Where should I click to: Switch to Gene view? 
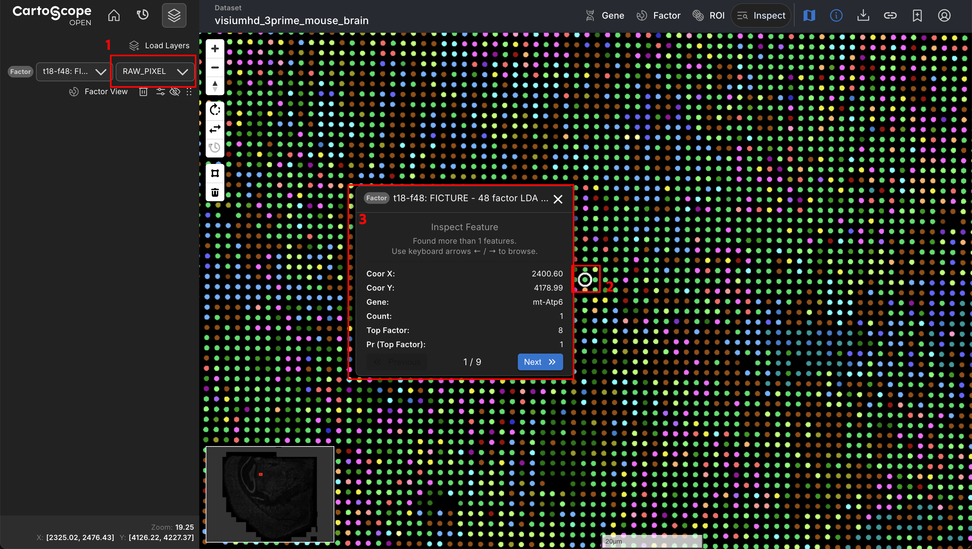604,15
